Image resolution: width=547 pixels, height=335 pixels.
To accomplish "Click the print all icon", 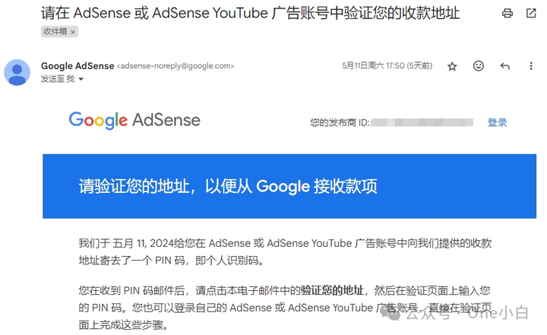I will [507, 13].
